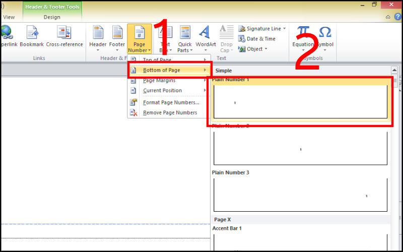Click the Simple category heading
This screenshot has height=252, width=403.
[x=223, y=71]
